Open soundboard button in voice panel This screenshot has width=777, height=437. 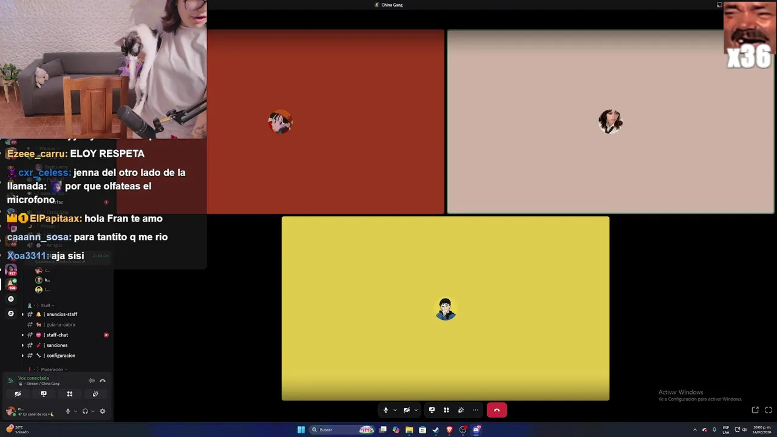click(95, 394)
